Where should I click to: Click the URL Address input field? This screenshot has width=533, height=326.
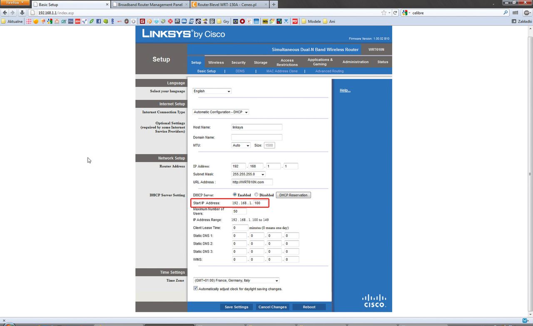[x=252, y=182]
